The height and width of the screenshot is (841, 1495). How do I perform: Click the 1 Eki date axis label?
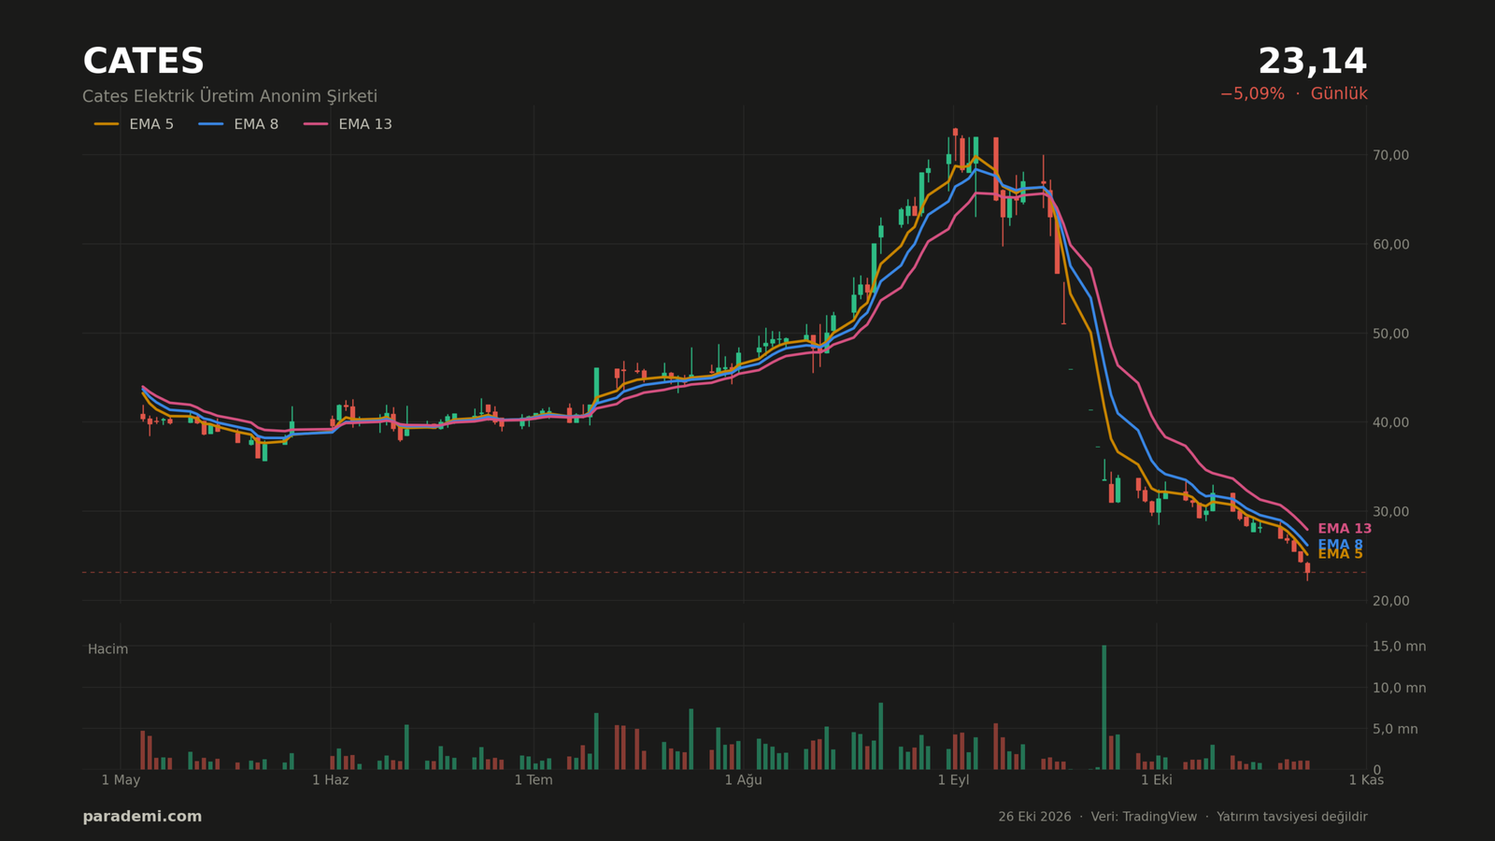point(1157,780)
